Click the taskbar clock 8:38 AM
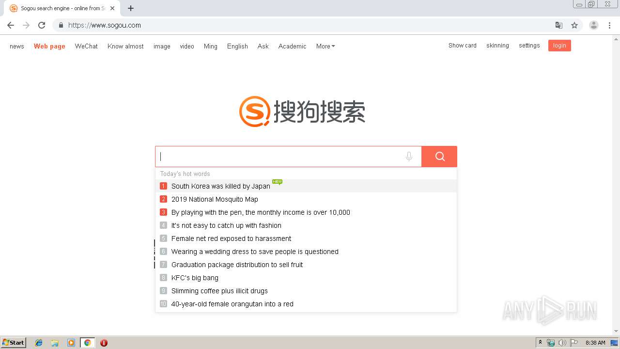This screenshot has height=349, width=620. coord(595,343)
